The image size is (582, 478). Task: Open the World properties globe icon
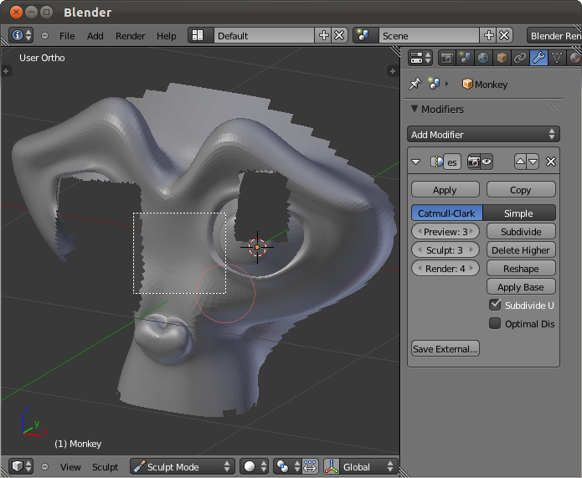[x=483, y=58]
